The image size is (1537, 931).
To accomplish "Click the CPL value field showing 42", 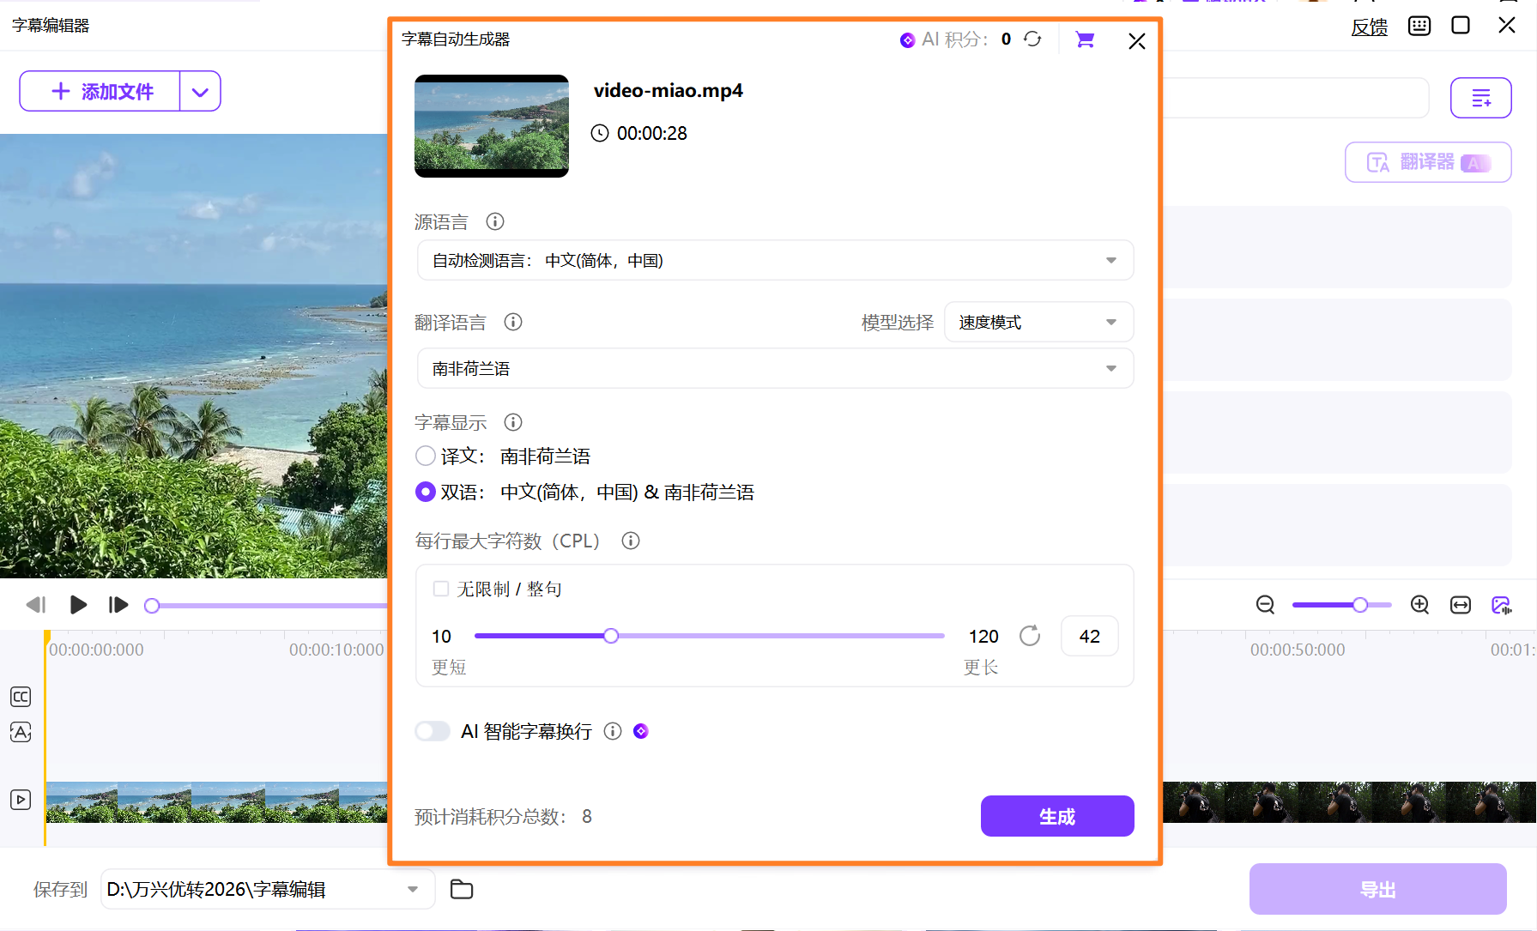I will tap(1089, 637).
